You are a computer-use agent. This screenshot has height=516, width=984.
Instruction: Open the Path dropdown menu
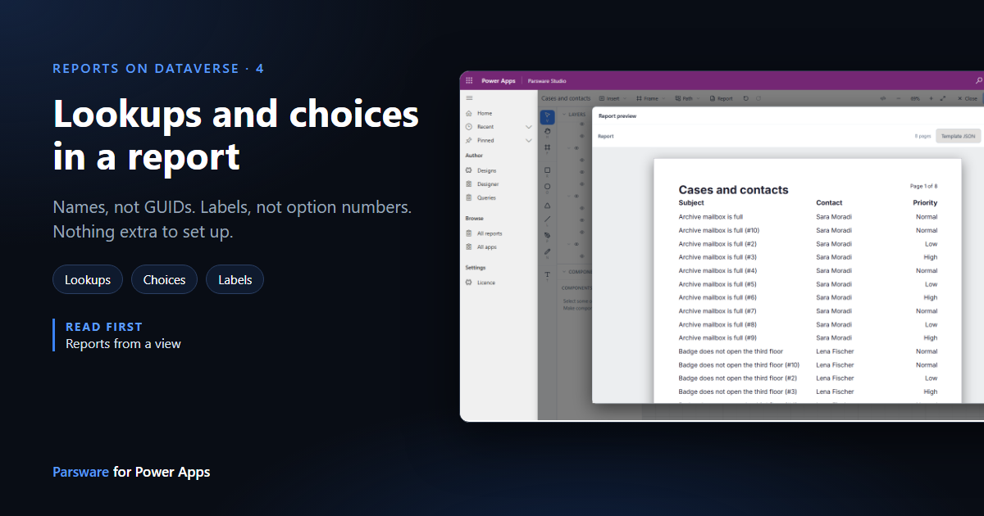(687, 98)
